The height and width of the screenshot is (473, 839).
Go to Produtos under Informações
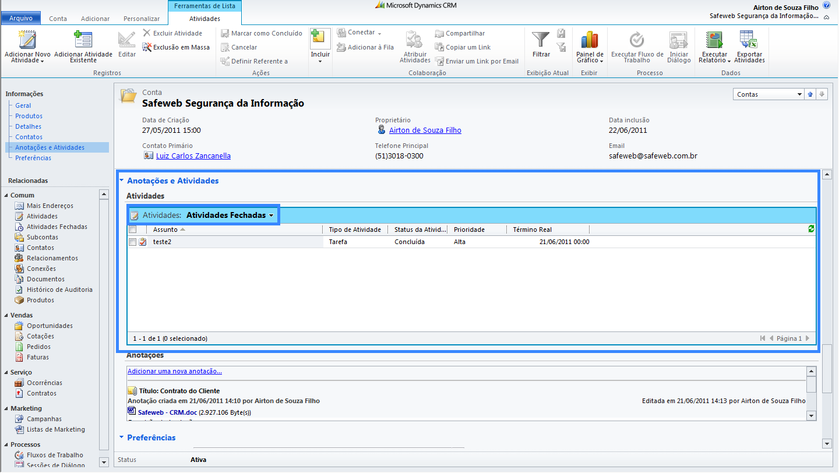(29, 116)
